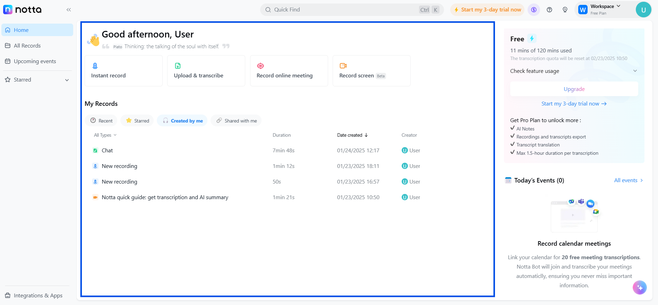Click the microphone icon on Instant record
658x305 pixels.
[x=95, y=66]
